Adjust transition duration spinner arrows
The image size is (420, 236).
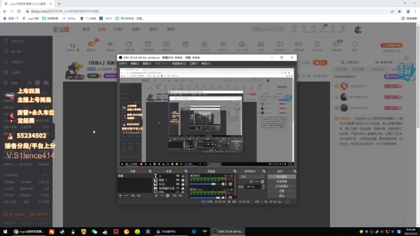[x=263, y=187]
